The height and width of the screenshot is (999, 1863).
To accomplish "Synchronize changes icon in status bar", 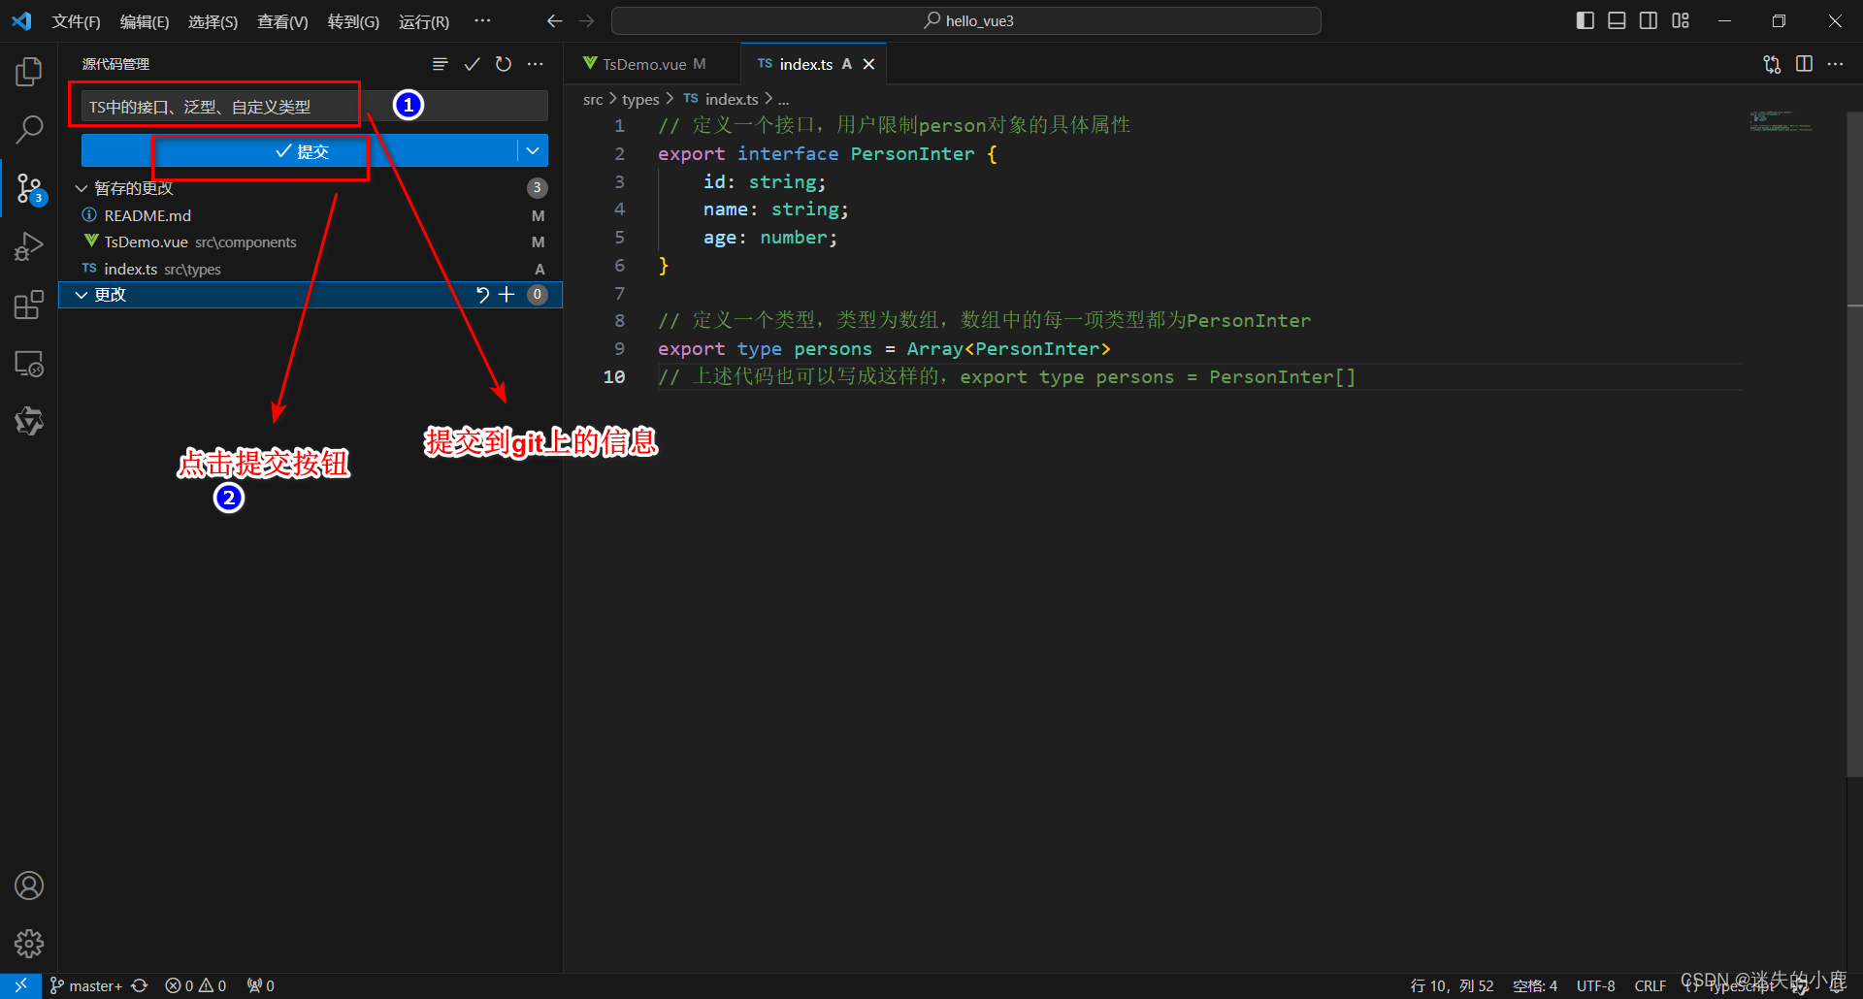I will 140,985.
